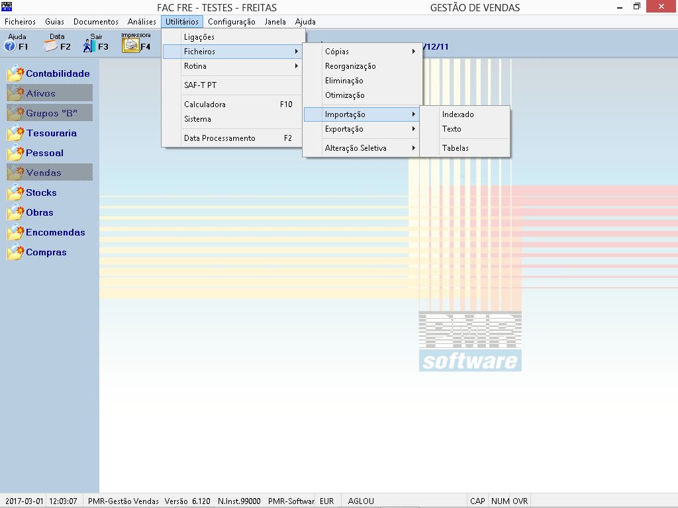Viewport: 678px width, 508px height.
Task: Open the Ficheiros menu in menu bar
Action: click(20, 22)
